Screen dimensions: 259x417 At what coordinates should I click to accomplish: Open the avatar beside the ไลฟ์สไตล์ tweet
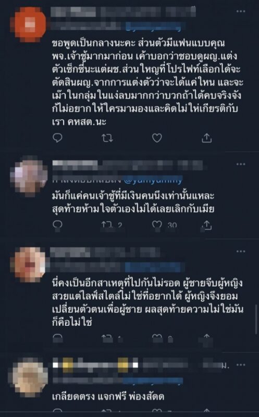[x=29, y=264]
